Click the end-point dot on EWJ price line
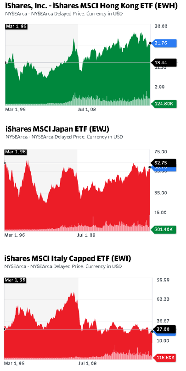This screenshot has width=186, height=371. tap(150, 167)
